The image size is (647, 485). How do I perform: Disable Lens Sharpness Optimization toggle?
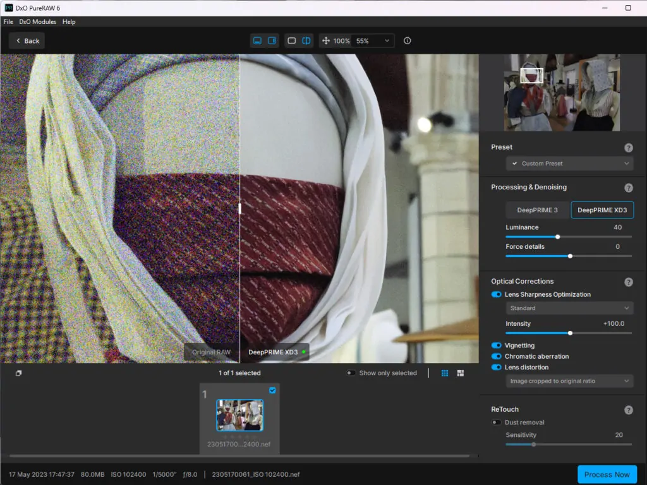pyautogui.click(x=497, y=294)
